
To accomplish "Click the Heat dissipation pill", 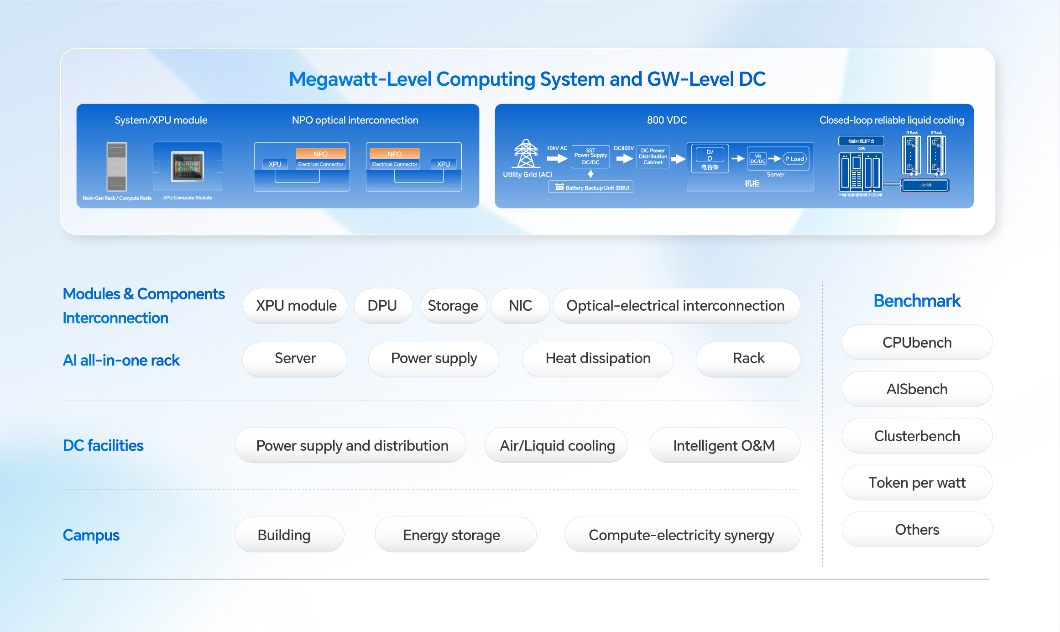I will 598,359.
